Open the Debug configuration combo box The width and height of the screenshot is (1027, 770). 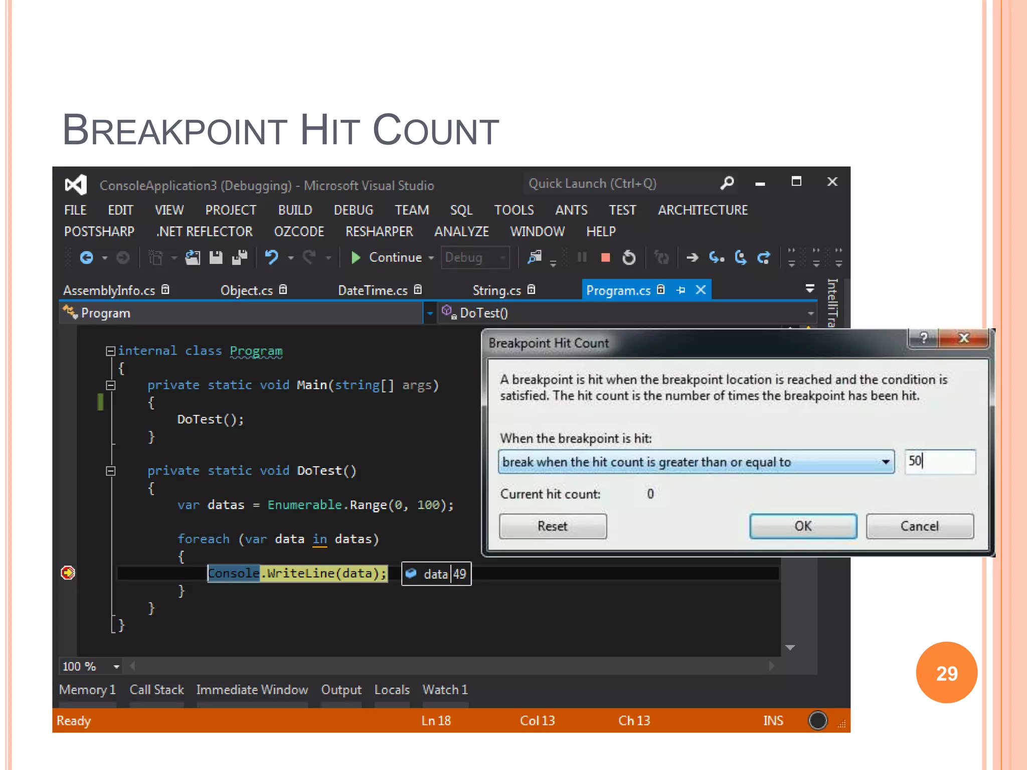coord(475,258)
